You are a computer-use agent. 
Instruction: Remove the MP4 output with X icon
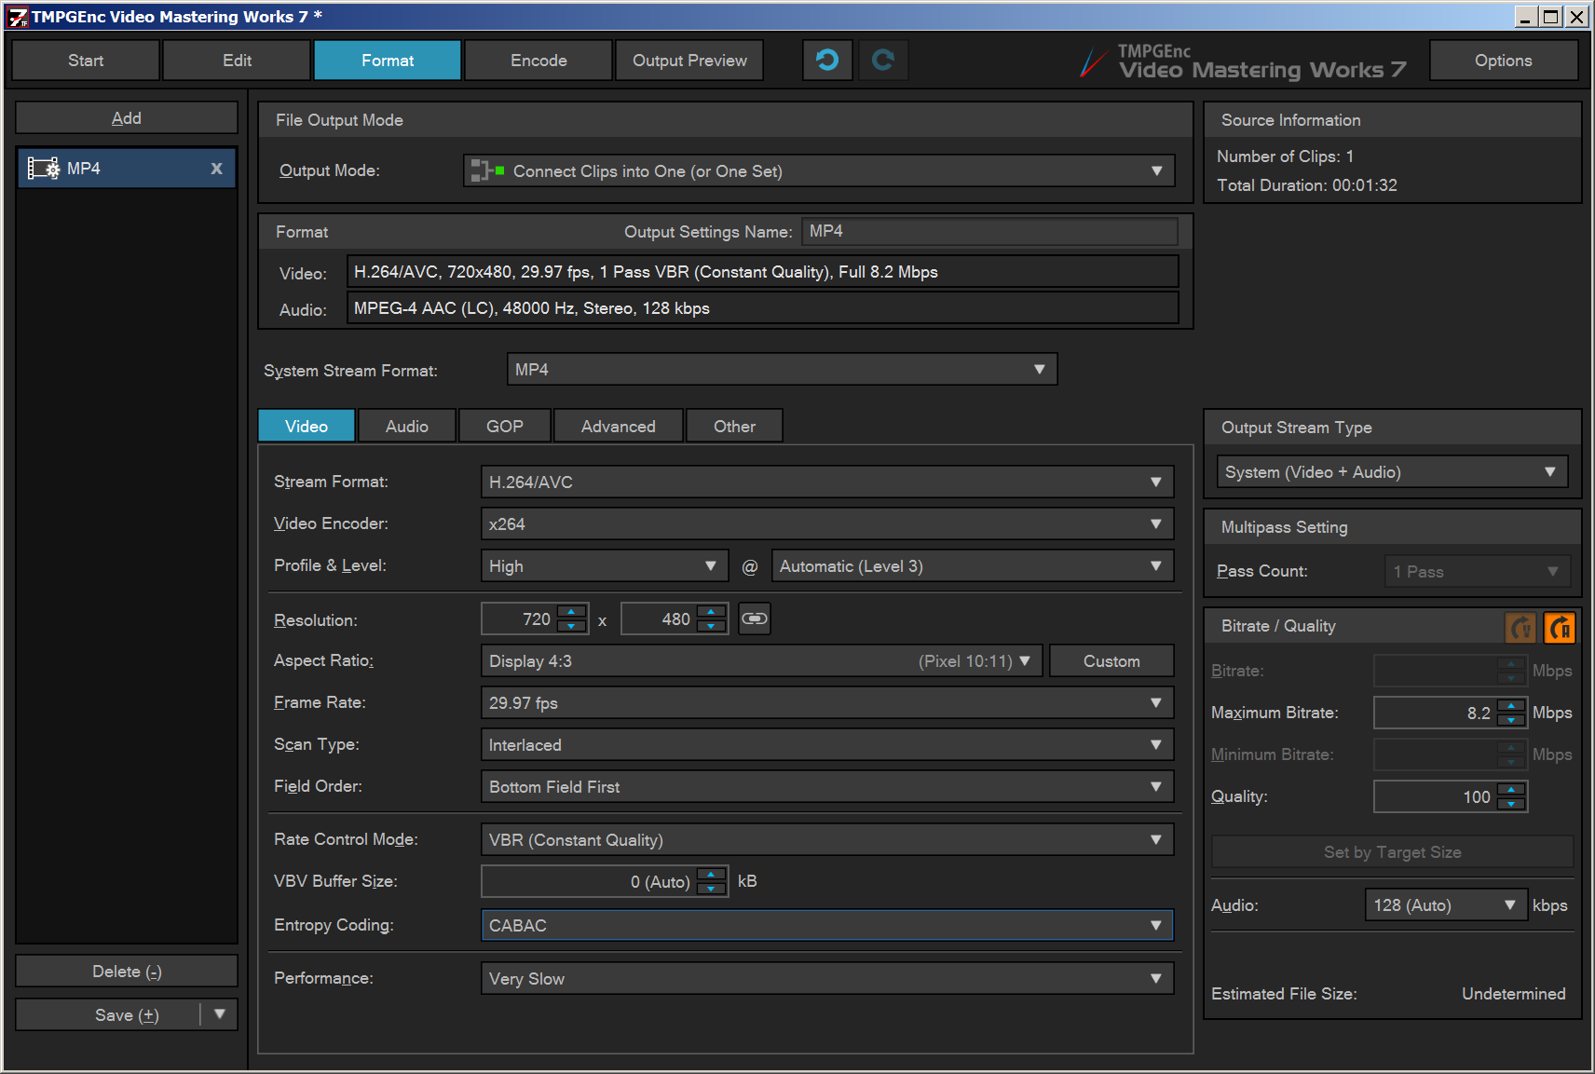point(216,169)
